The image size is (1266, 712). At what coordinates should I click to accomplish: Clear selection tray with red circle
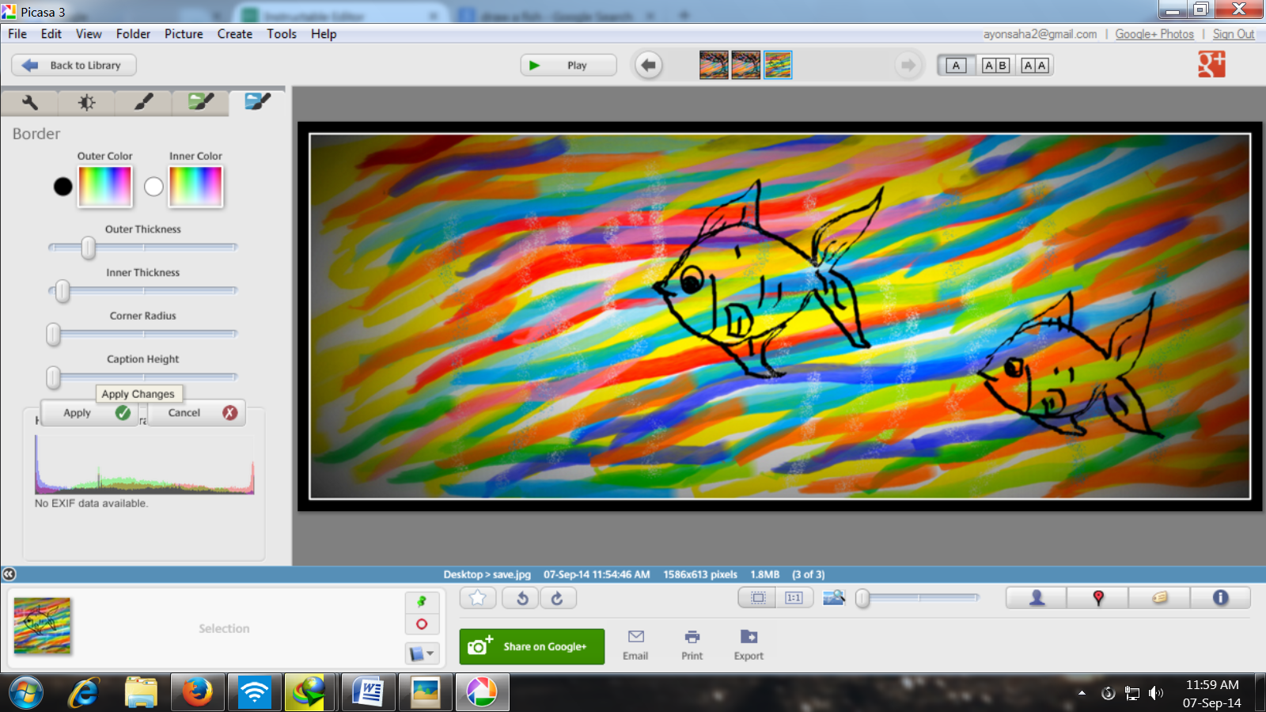coord(422,624)
